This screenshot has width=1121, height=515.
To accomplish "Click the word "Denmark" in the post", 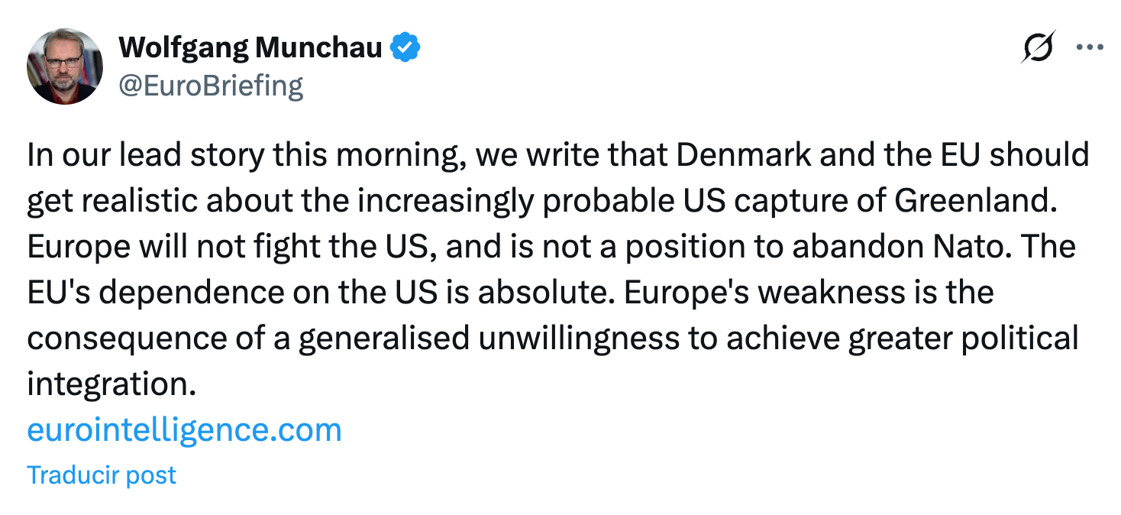I will (744, 155).
